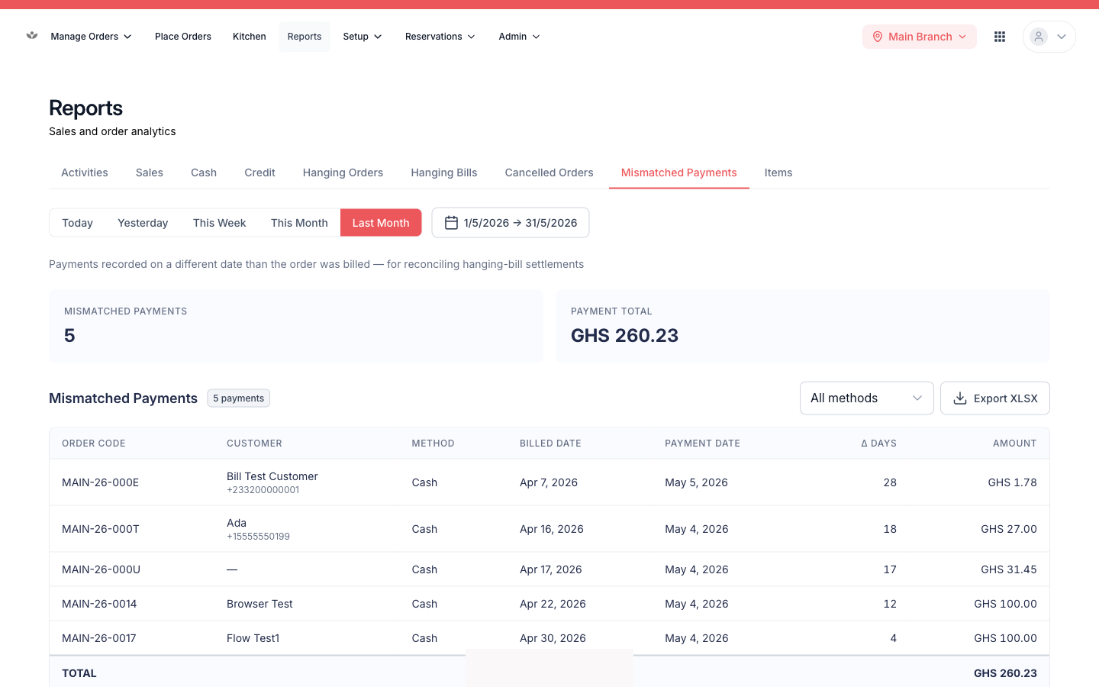Click order code MAIN-26-000E
The image size is (1099, 687).
(100, 482)
